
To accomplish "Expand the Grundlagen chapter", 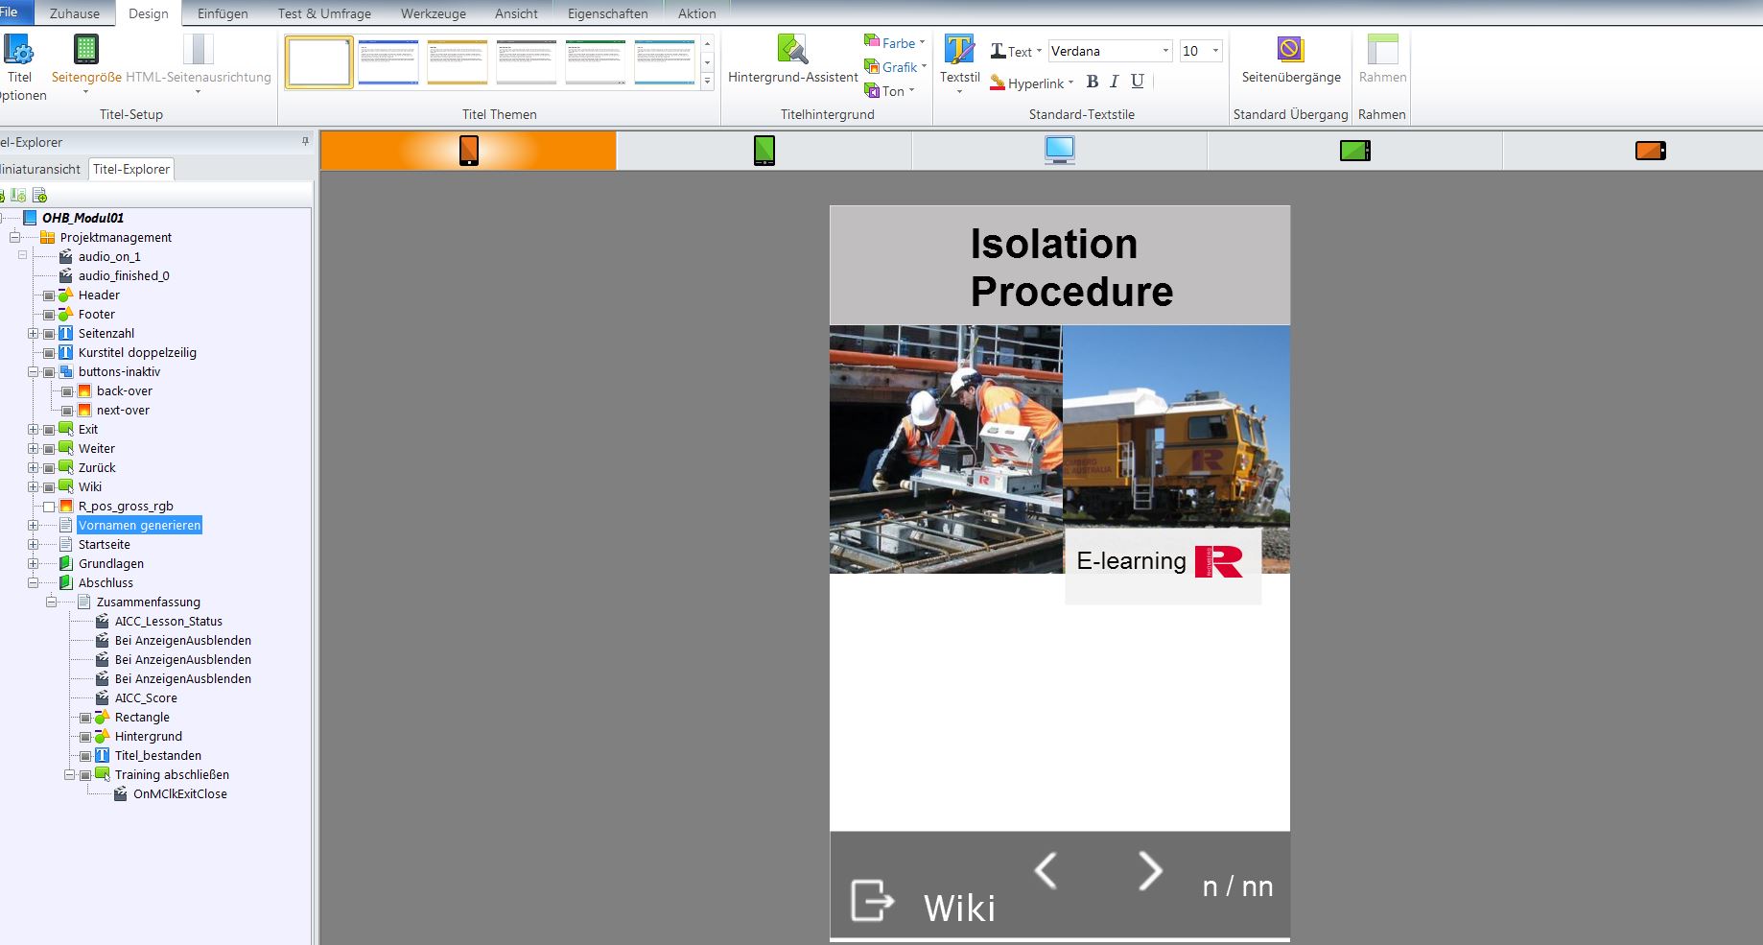I will 33,563.
